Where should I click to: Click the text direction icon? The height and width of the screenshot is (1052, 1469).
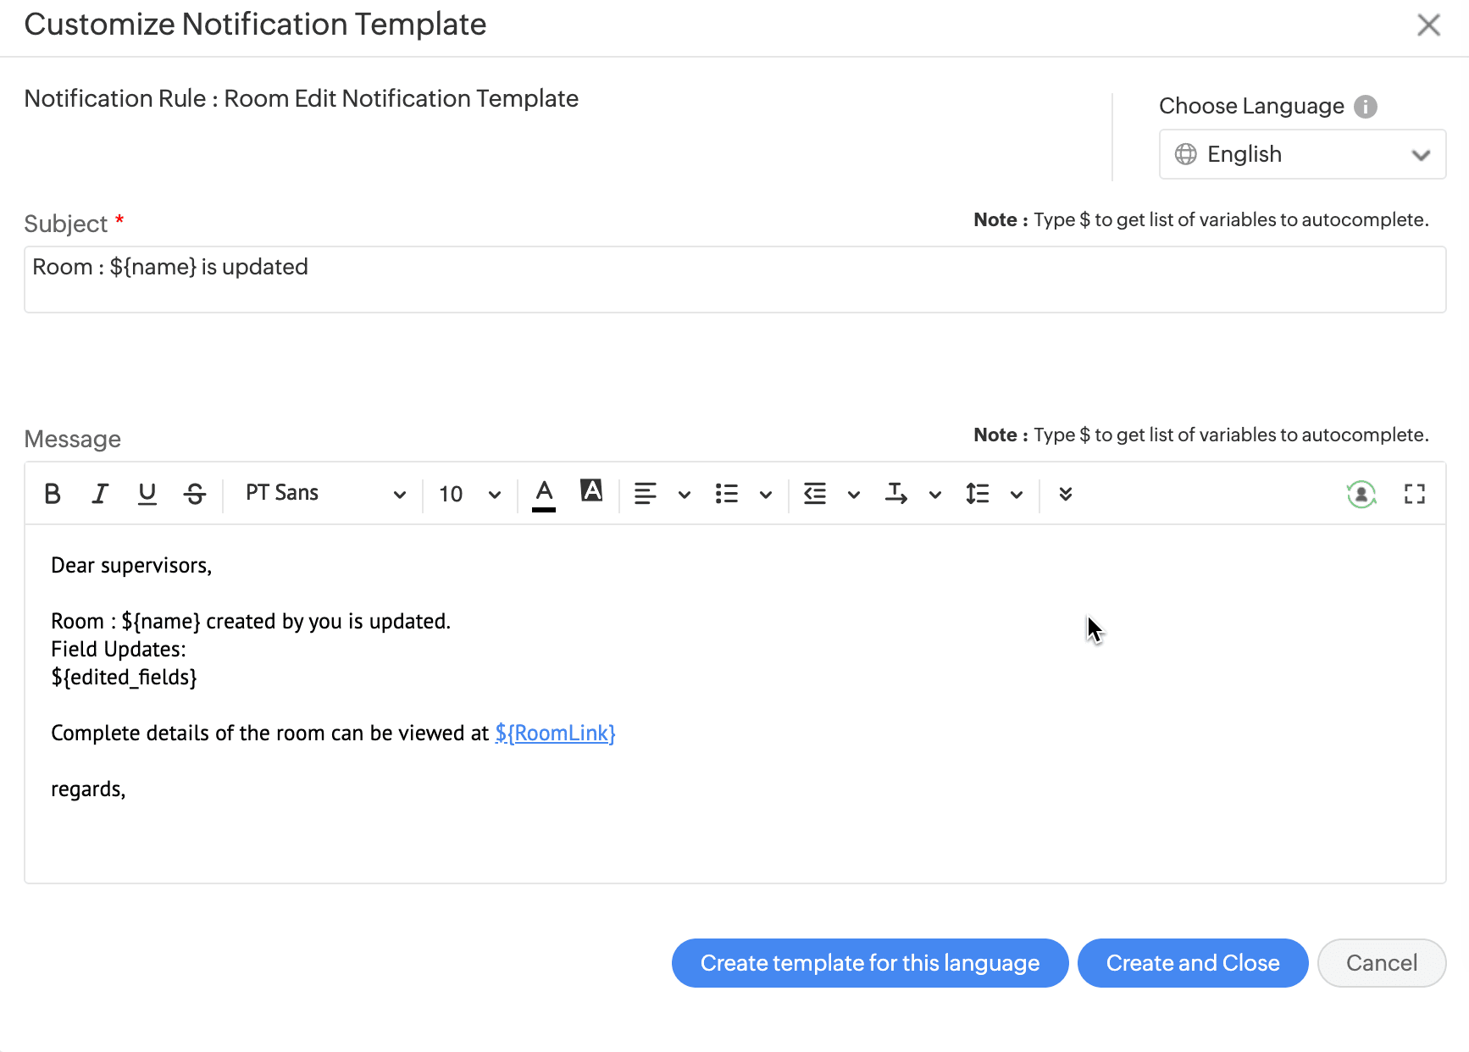click(x=895, y=494)
